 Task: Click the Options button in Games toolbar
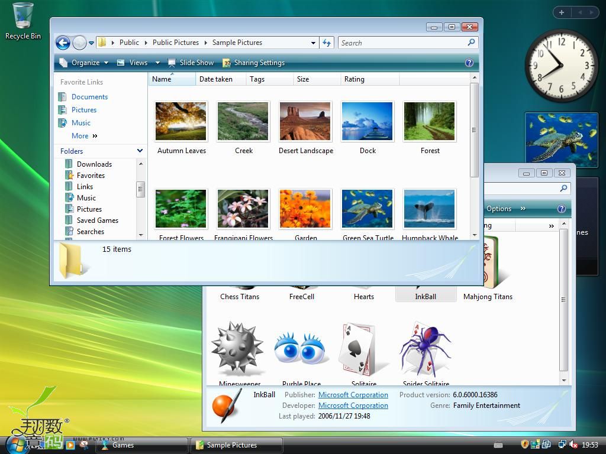point(498,209)
